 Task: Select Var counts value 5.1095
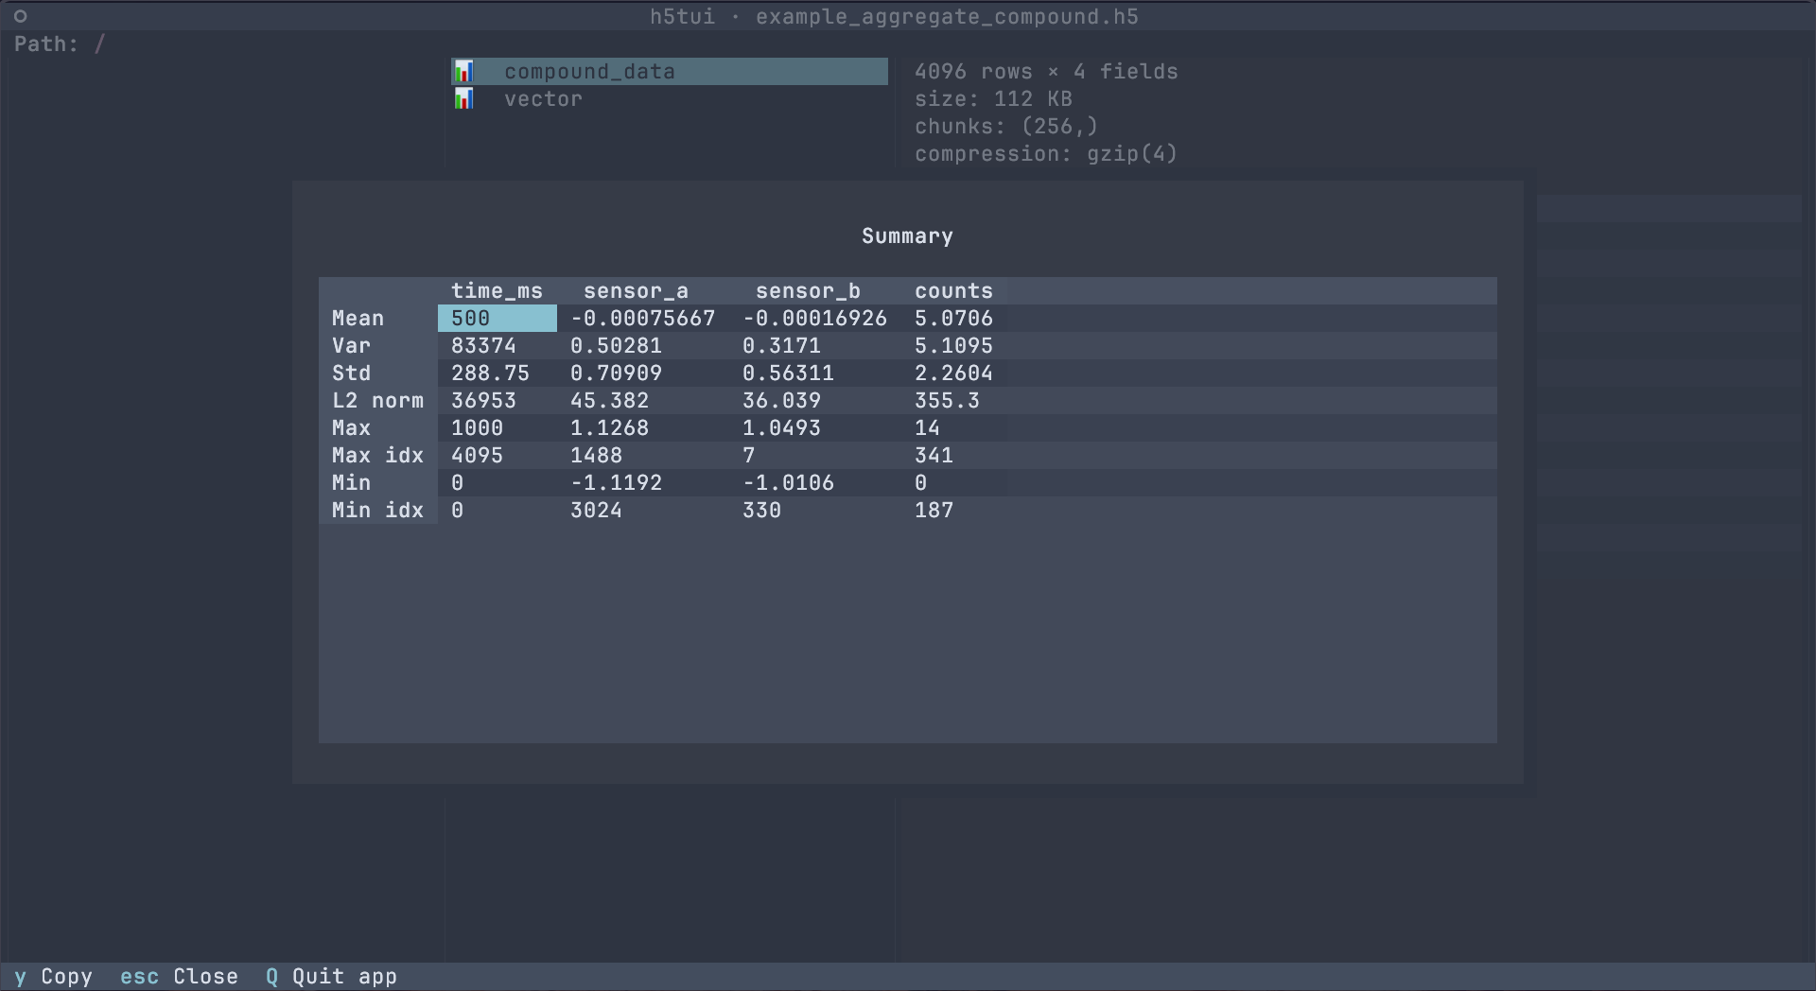tap(953, 346)
